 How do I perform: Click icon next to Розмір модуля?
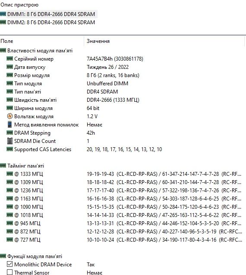[x=9, y=75]
